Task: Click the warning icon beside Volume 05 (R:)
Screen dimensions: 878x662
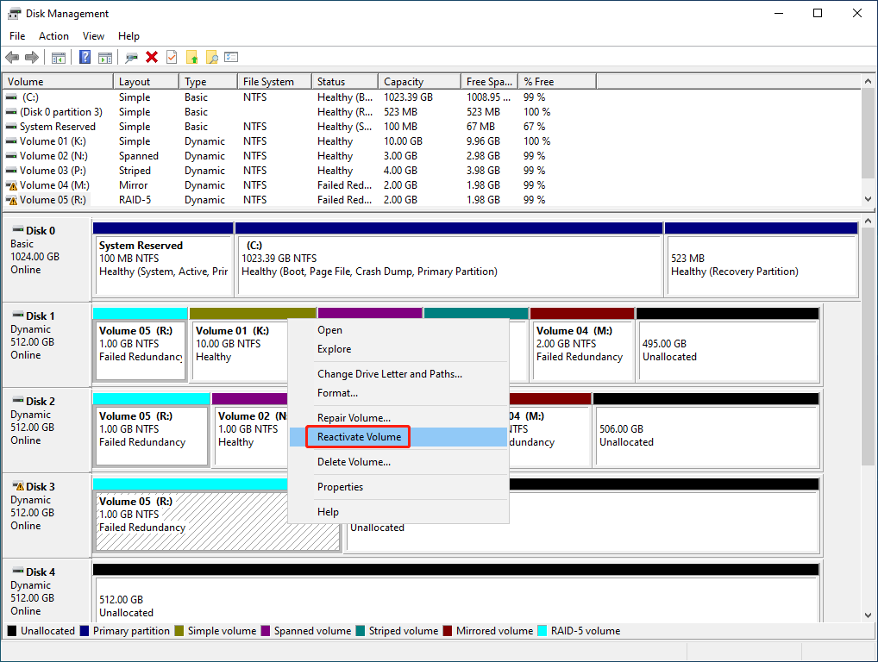Action: pos(12,200)
